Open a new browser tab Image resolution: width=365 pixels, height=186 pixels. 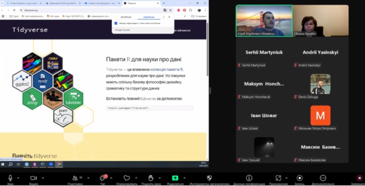click(164, 3)
